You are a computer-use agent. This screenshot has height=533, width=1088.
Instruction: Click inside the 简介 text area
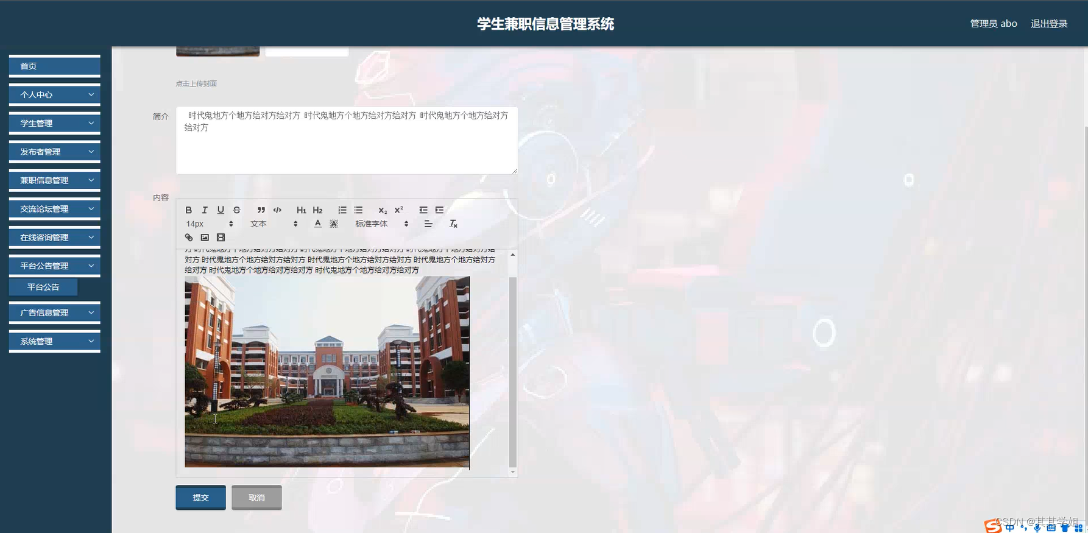point(347,141)
